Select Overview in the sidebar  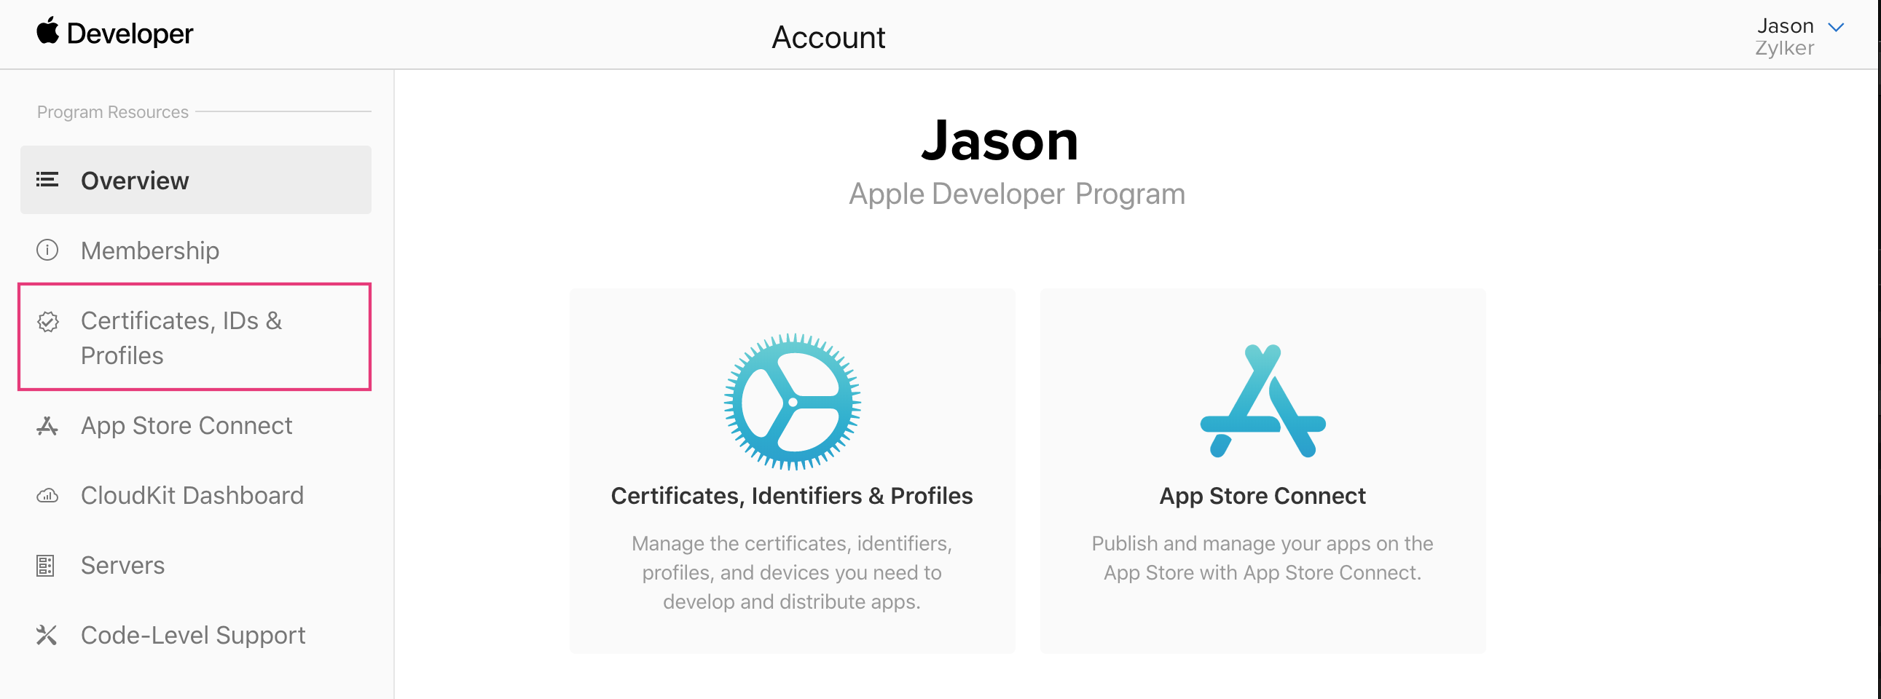(135, 181)
